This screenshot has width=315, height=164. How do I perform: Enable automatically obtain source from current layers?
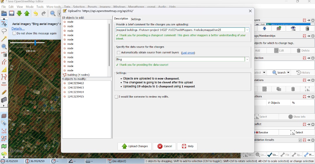118,53
